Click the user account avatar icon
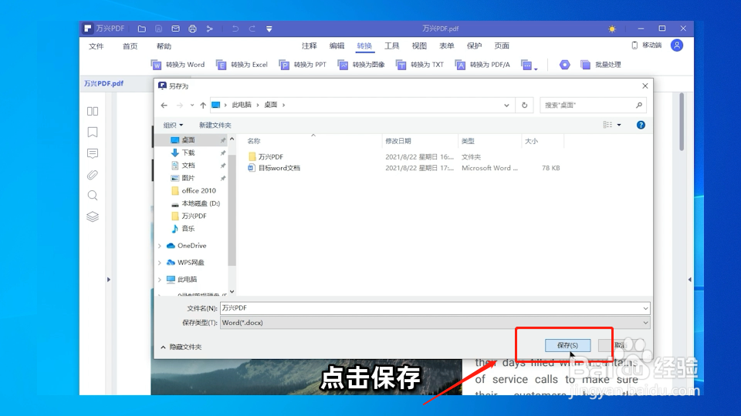Viewport: 741px width, 416px height. [x=677, y=45]
